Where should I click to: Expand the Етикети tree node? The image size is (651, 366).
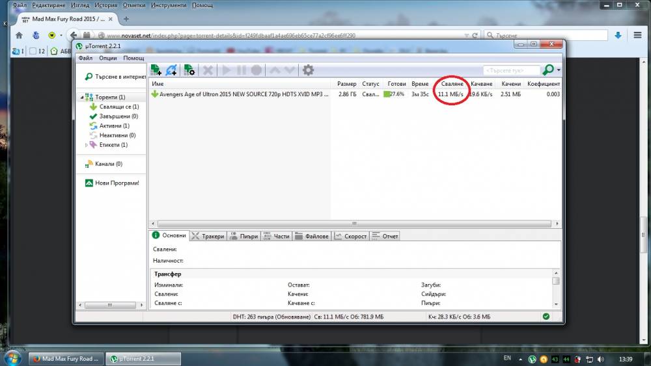(86, 145)
